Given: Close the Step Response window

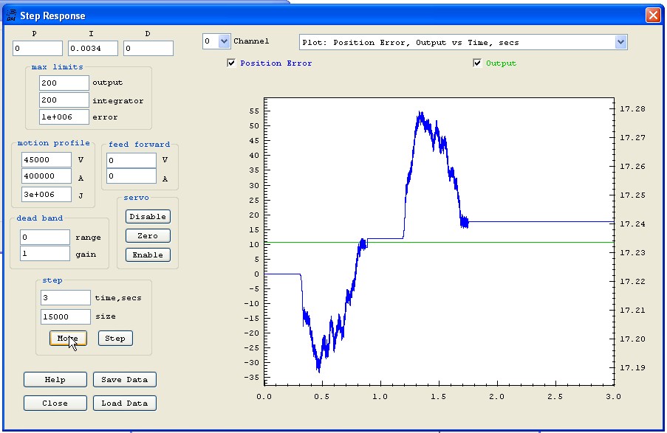Looking at the screenshot, I should click(x=652, y=15).
